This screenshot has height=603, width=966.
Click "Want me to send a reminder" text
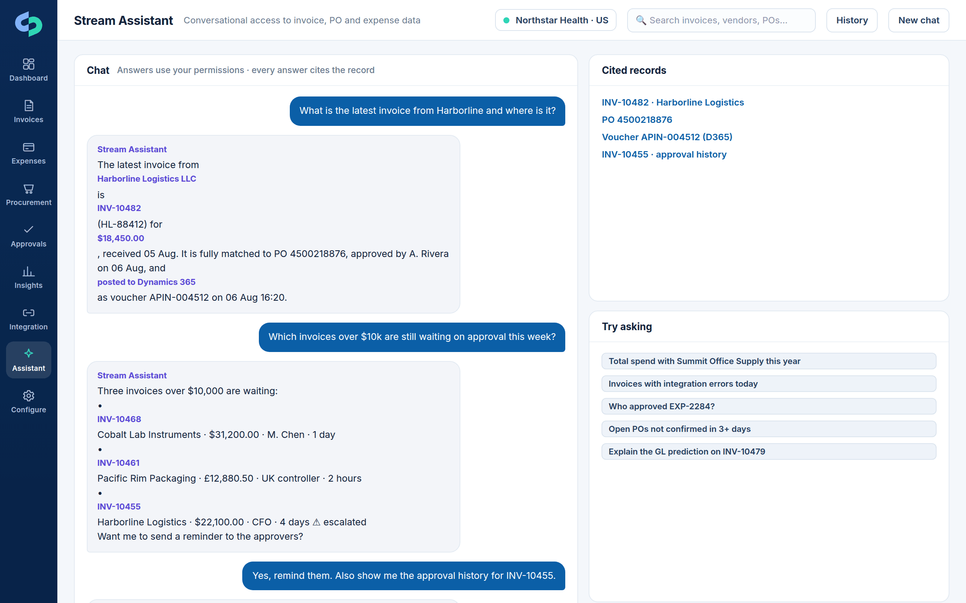(200, 537)
